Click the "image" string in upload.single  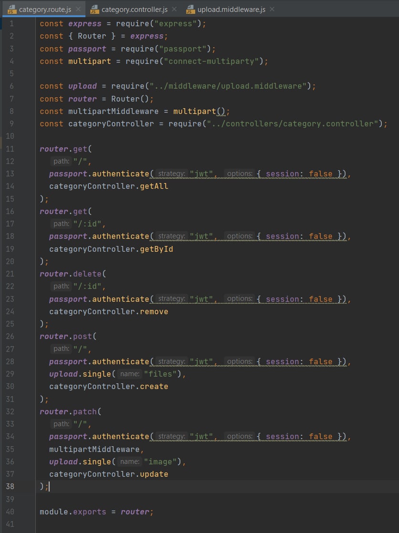(x=160, y=462)
